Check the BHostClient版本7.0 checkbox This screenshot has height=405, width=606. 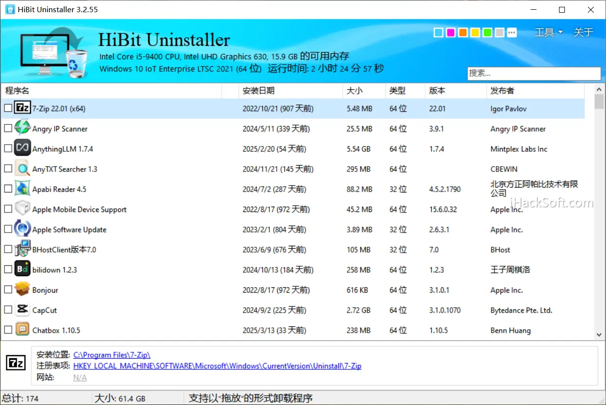(x=8, y=249)
